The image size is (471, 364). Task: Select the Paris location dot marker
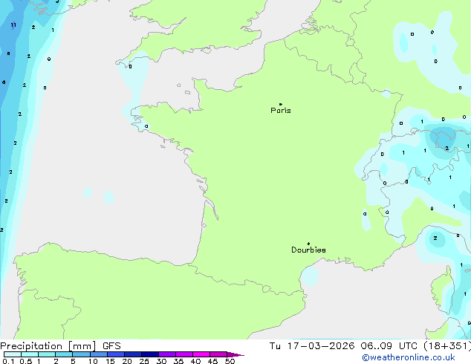pos(281,104)
